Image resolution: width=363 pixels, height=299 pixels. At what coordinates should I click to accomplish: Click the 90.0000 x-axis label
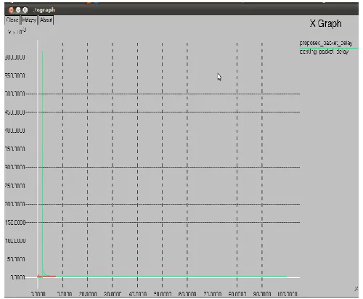(262, 294)
